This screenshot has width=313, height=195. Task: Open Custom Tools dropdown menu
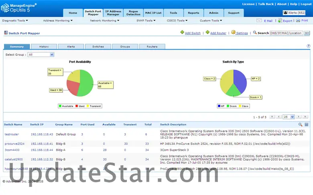point(211,20)
